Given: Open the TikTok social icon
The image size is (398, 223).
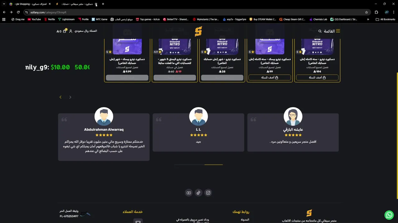Looking at the screenshot, I should tap(198, 193).
